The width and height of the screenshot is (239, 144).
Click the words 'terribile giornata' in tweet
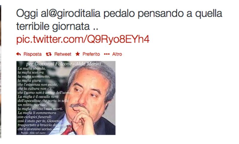click(x=53, y=26)
